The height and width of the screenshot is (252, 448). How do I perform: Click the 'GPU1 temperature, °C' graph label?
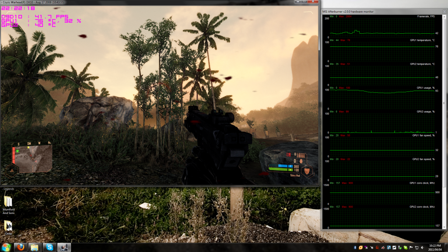(422, 40)
